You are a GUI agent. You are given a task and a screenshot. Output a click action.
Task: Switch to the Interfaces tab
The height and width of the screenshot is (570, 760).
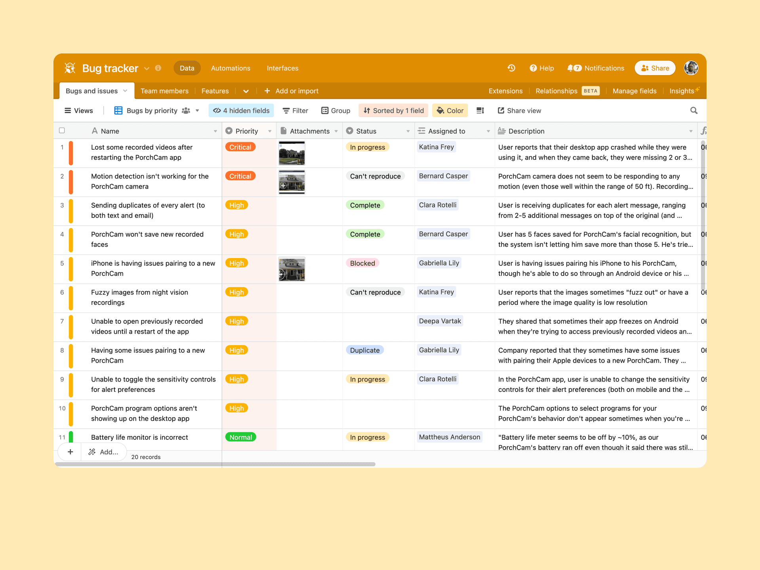[283, 68]
